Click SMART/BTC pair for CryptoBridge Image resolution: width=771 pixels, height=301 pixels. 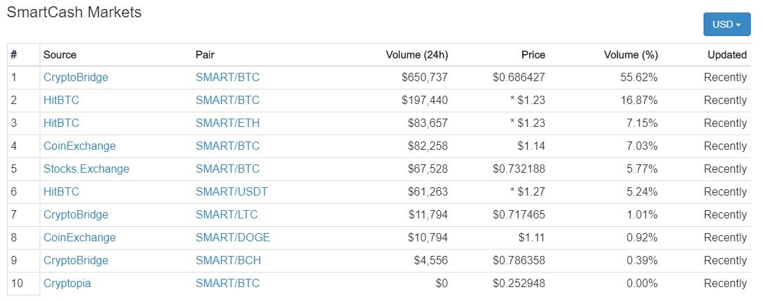pos(227,78)
